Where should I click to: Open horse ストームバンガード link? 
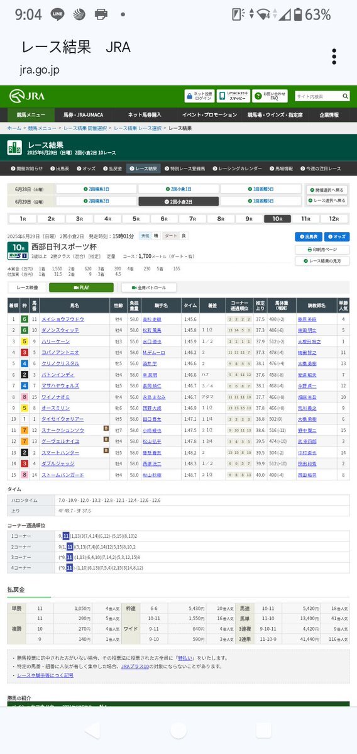click(x=63, y=475)
